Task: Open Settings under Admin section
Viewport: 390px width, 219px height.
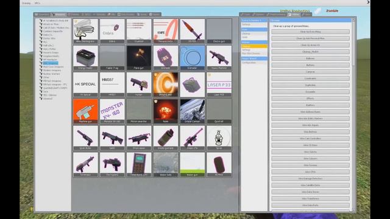Action: pyautogui.click(x=254, y=50)
